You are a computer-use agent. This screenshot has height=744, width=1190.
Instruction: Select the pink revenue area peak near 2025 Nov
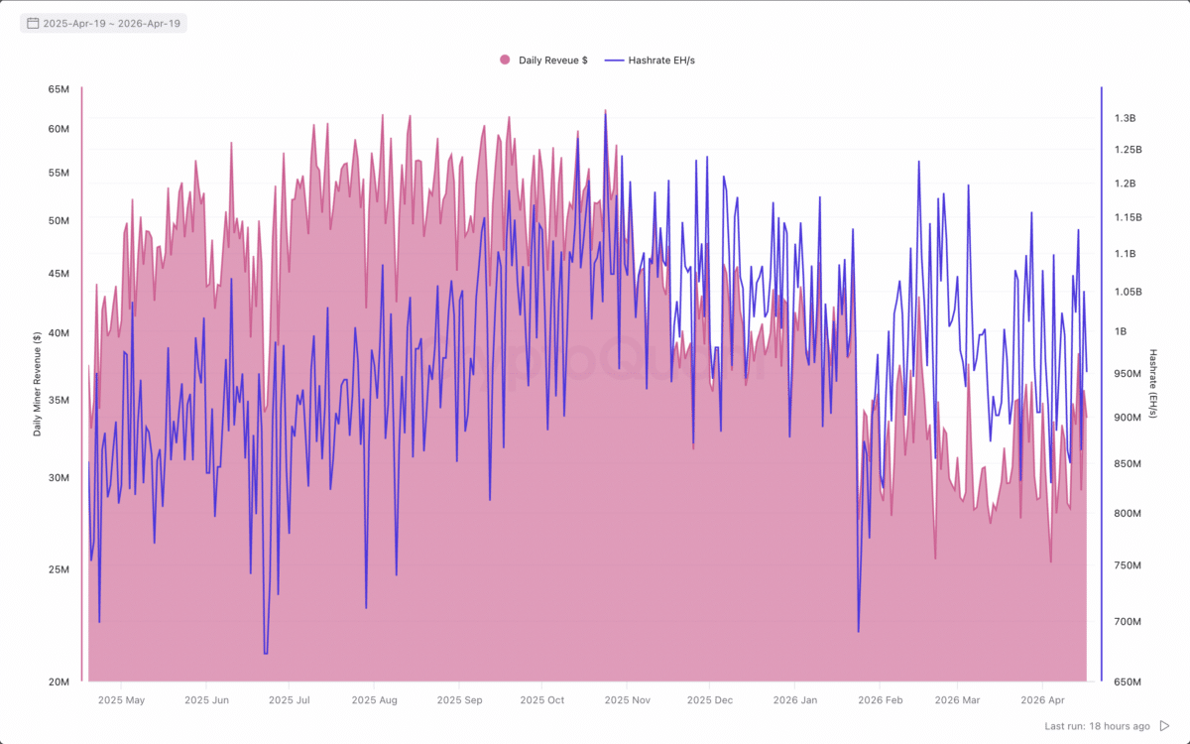click(605, 109)
